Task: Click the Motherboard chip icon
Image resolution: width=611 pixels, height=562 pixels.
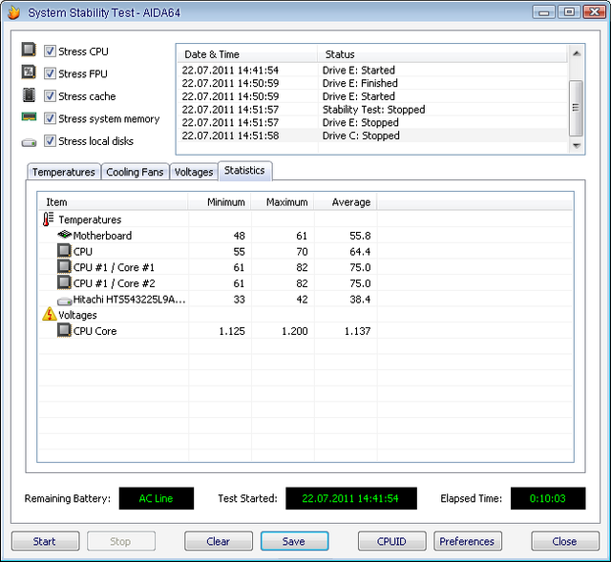Action: coord(64,236)
